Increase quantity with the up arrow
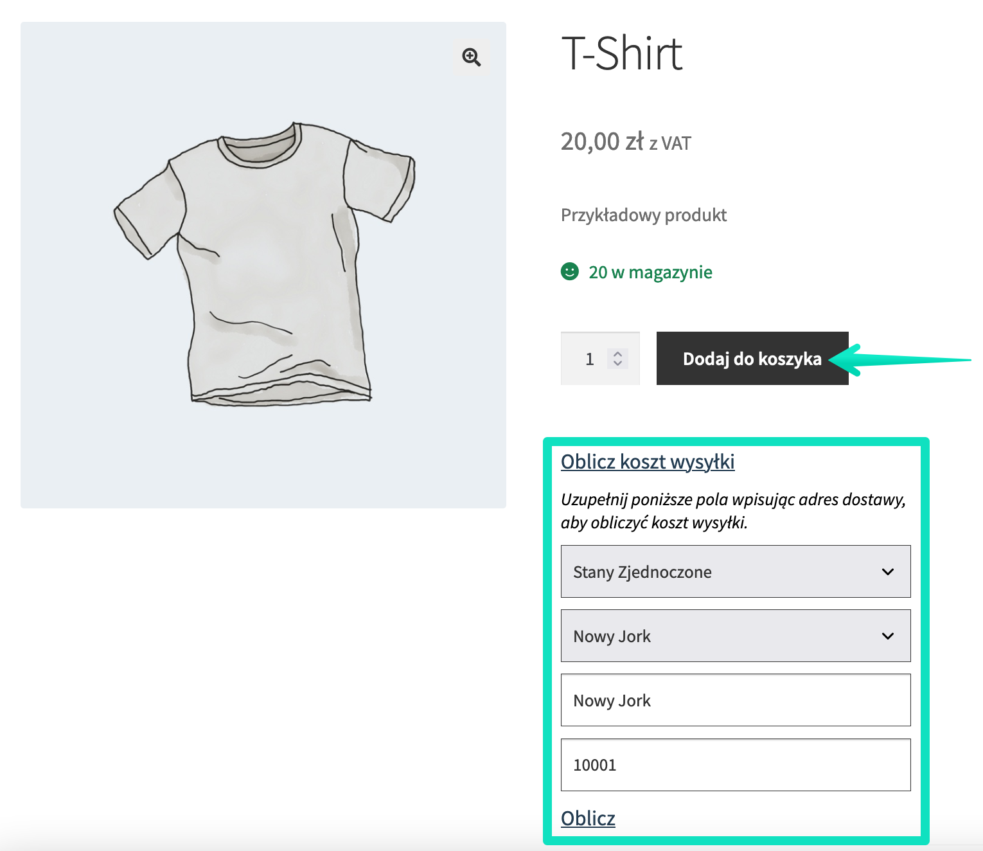 pos(617,353)
